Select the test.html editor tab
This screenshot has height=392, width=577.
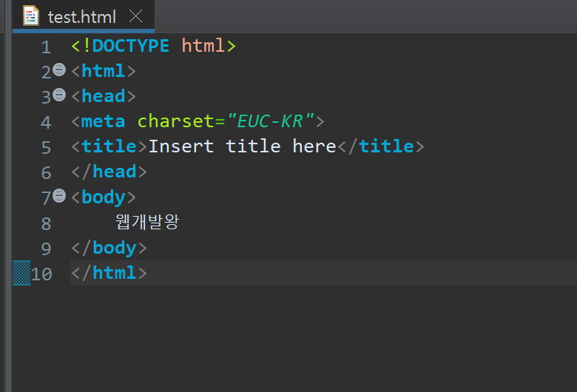(x=82, y=16)
